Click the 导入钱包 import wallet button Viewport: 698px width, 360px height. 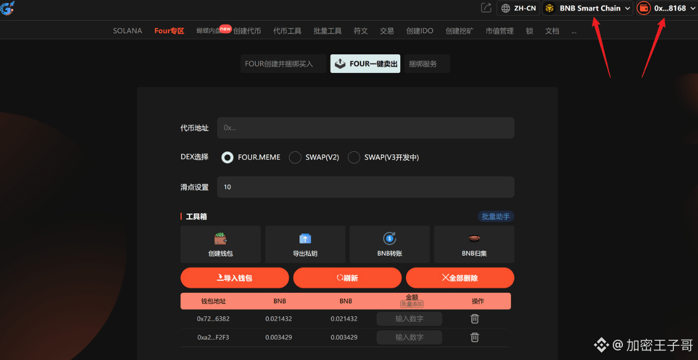click(x=234, y=278)
